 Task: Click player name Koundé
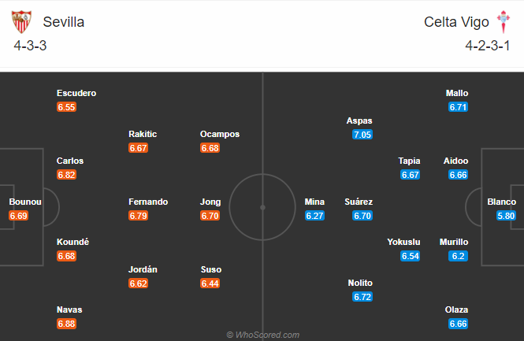point(72,242)
